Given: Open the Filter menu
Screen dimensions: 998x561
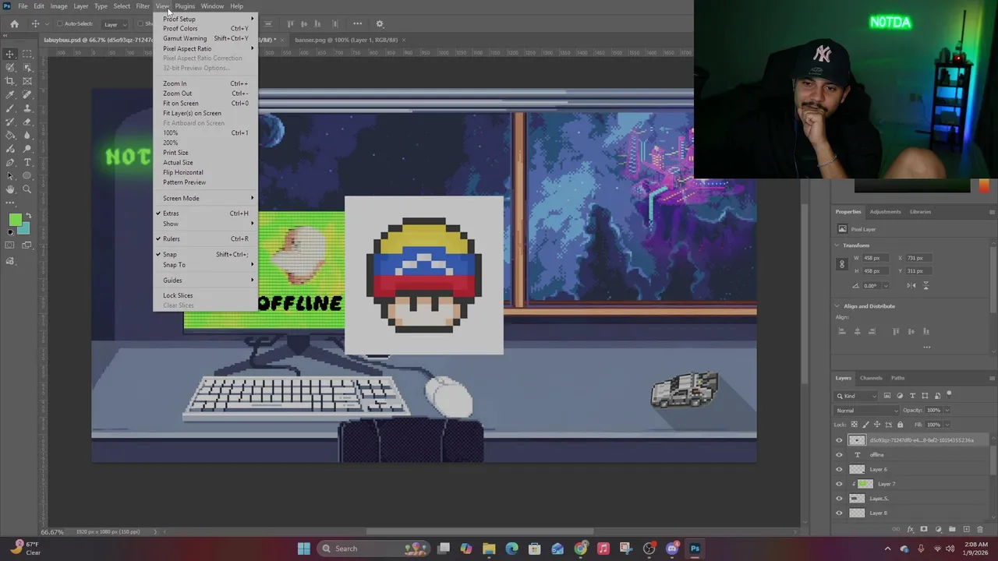Looking at the screenshot, I should click(x=143, y=6).
